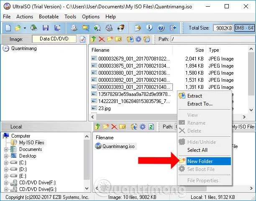Image resolution: width=256 pixels, height=201 pixels.
Task: Click local tree scroll-down arrow
Action: coord(87,188)
